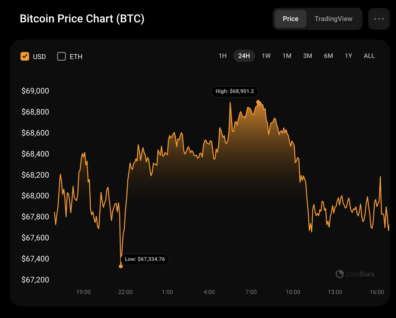Click the orange high point marker dot
Viewport: 396px width, 318px height.
258,102
